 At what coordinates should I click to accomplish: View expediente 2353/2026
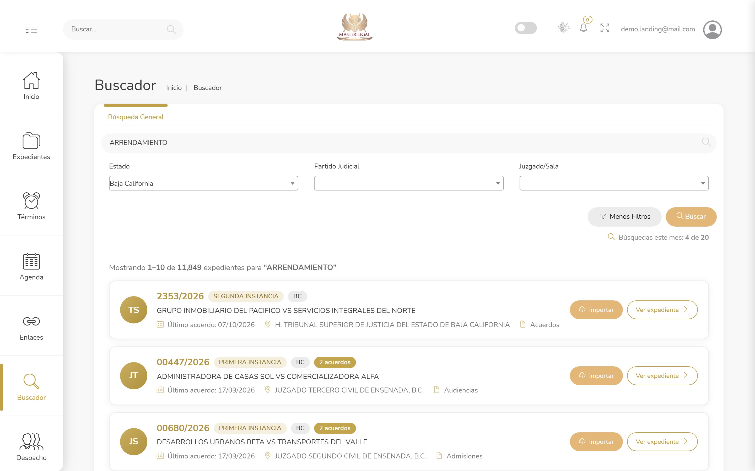(662, 310)
